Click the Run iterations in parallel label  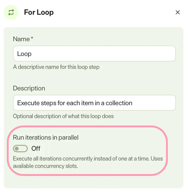pos(46,137)
